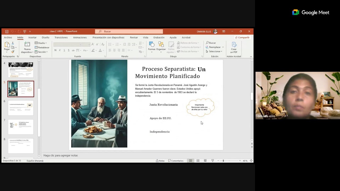Click the ribbon display options icon

click(x=224, y=31)
